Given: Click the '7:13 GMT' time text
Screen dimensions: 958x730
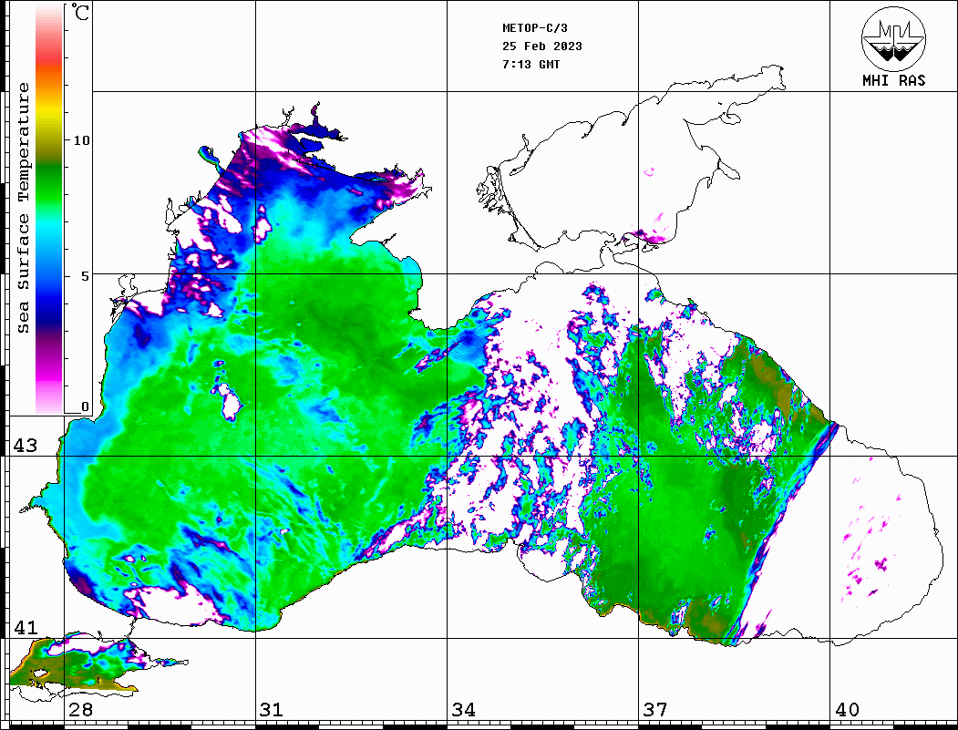Looking at the screenshot, I should click(531, 64).
